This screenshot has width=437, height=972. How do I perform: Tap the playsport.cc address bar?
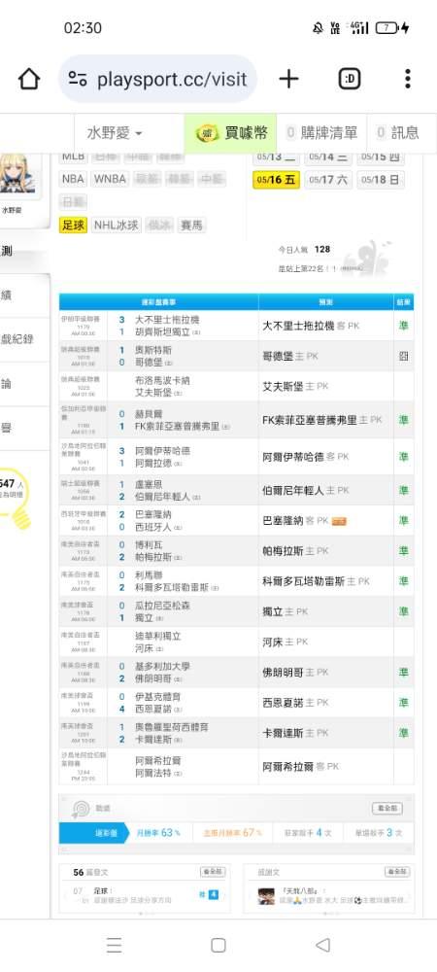[158, 79]
